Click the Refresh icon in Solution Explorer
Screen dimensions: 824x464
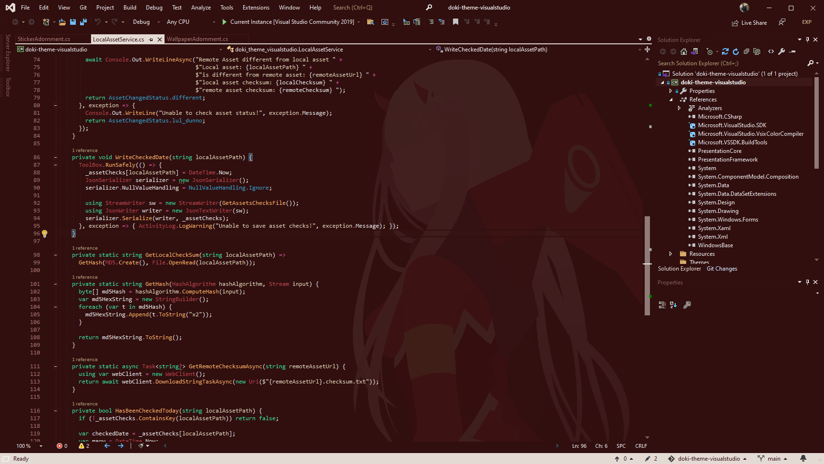(736, 51)
